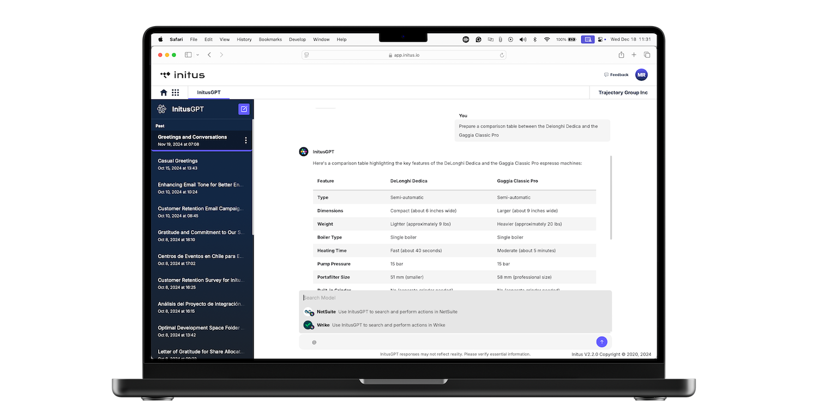Click the Bluetooth icon in menu bar
The width and height of the screenshot is (818, 417).
point(535,39)
